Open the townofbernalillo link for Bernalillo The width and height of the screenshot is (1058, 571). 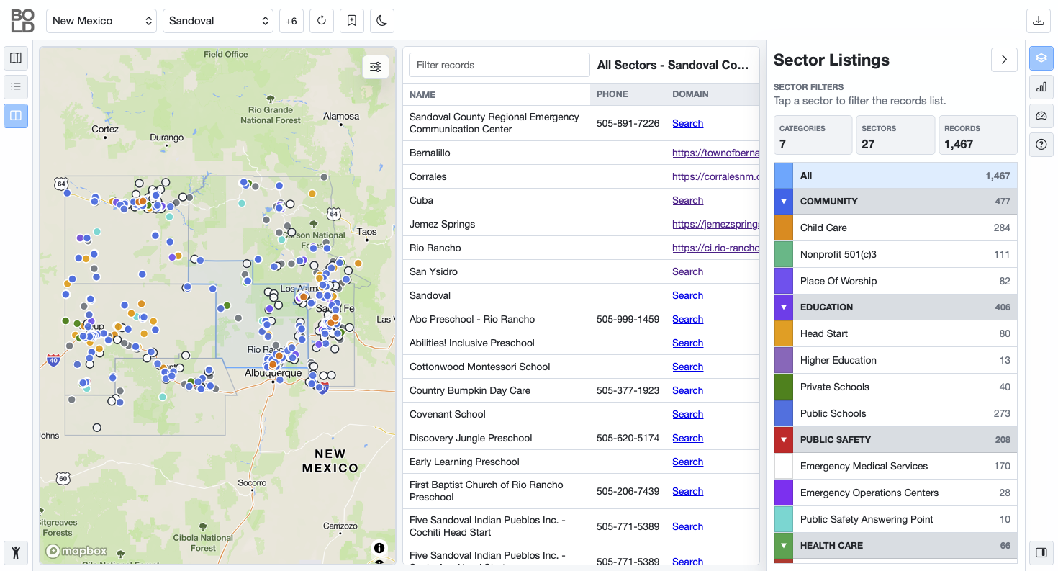pyautogui.click(x=715, y=153)
